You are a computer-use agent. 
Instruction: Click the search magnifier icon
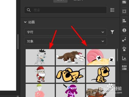[29, 10]
